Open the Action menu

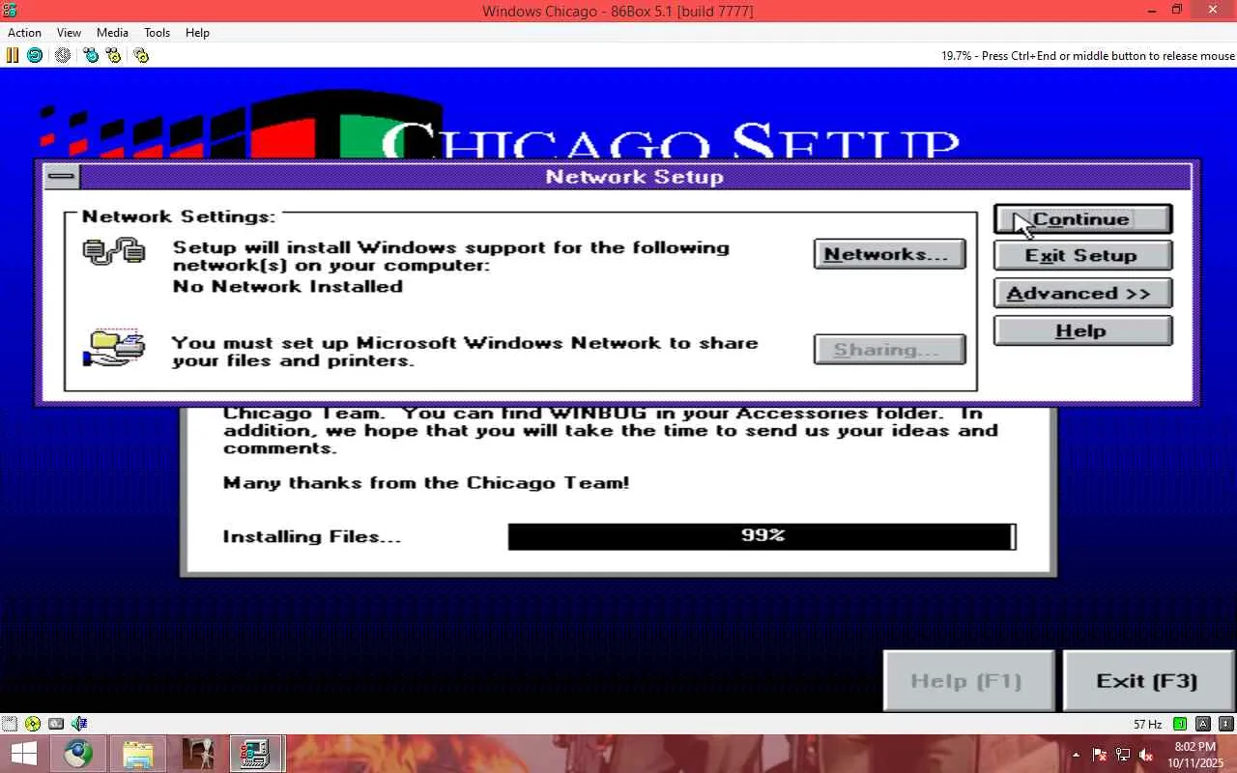24,33
